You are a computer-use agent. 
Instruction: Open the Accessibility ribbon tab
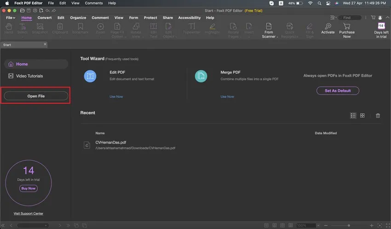click(189, 17)
